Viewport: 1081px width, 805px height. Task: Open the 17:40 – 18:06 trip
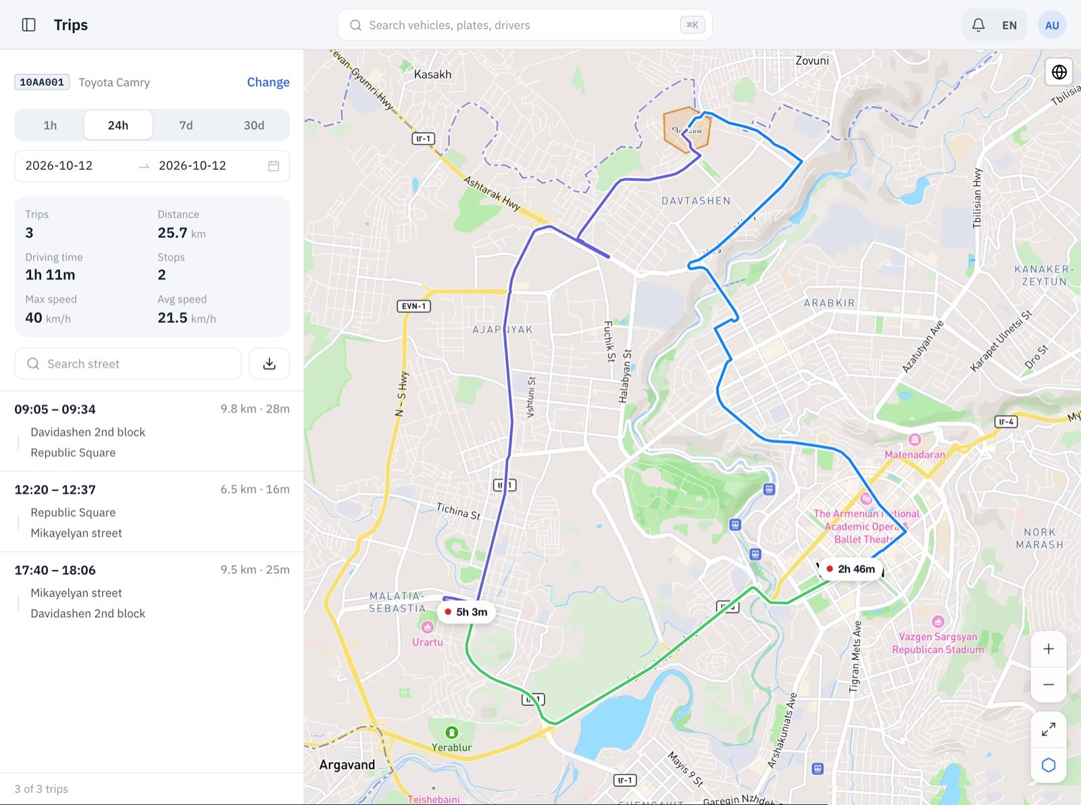(x=152, y=592)
